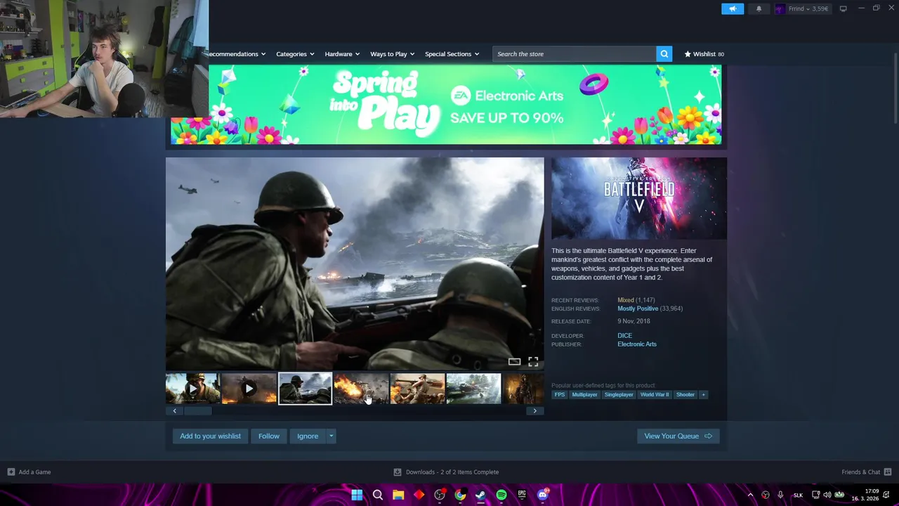Image resolution: width=899 pixels, height=506 pixels.
Task: Click the magnifier search button in store
Action: pyautogui.click(x=664, y=54)
